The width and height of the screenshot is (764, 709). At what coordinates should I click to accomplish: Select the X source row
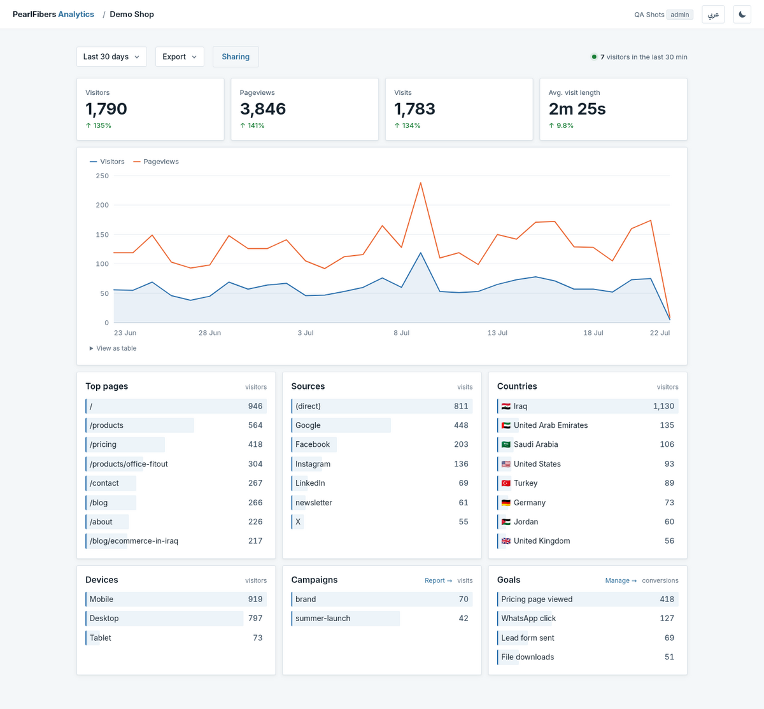tap(382, 522)
